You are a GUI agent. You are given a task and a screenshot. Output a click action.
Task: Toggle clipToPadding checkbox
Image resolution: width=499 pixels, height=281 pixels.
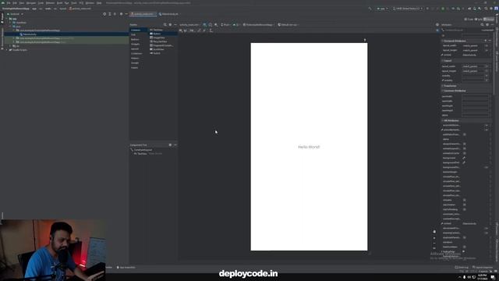pyautogui.click(x=465, y=210)
